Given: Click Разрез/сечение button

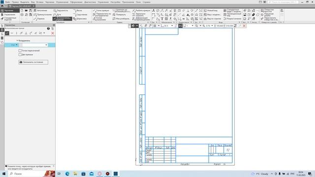Looking at the screenshot, I should 232,19.
